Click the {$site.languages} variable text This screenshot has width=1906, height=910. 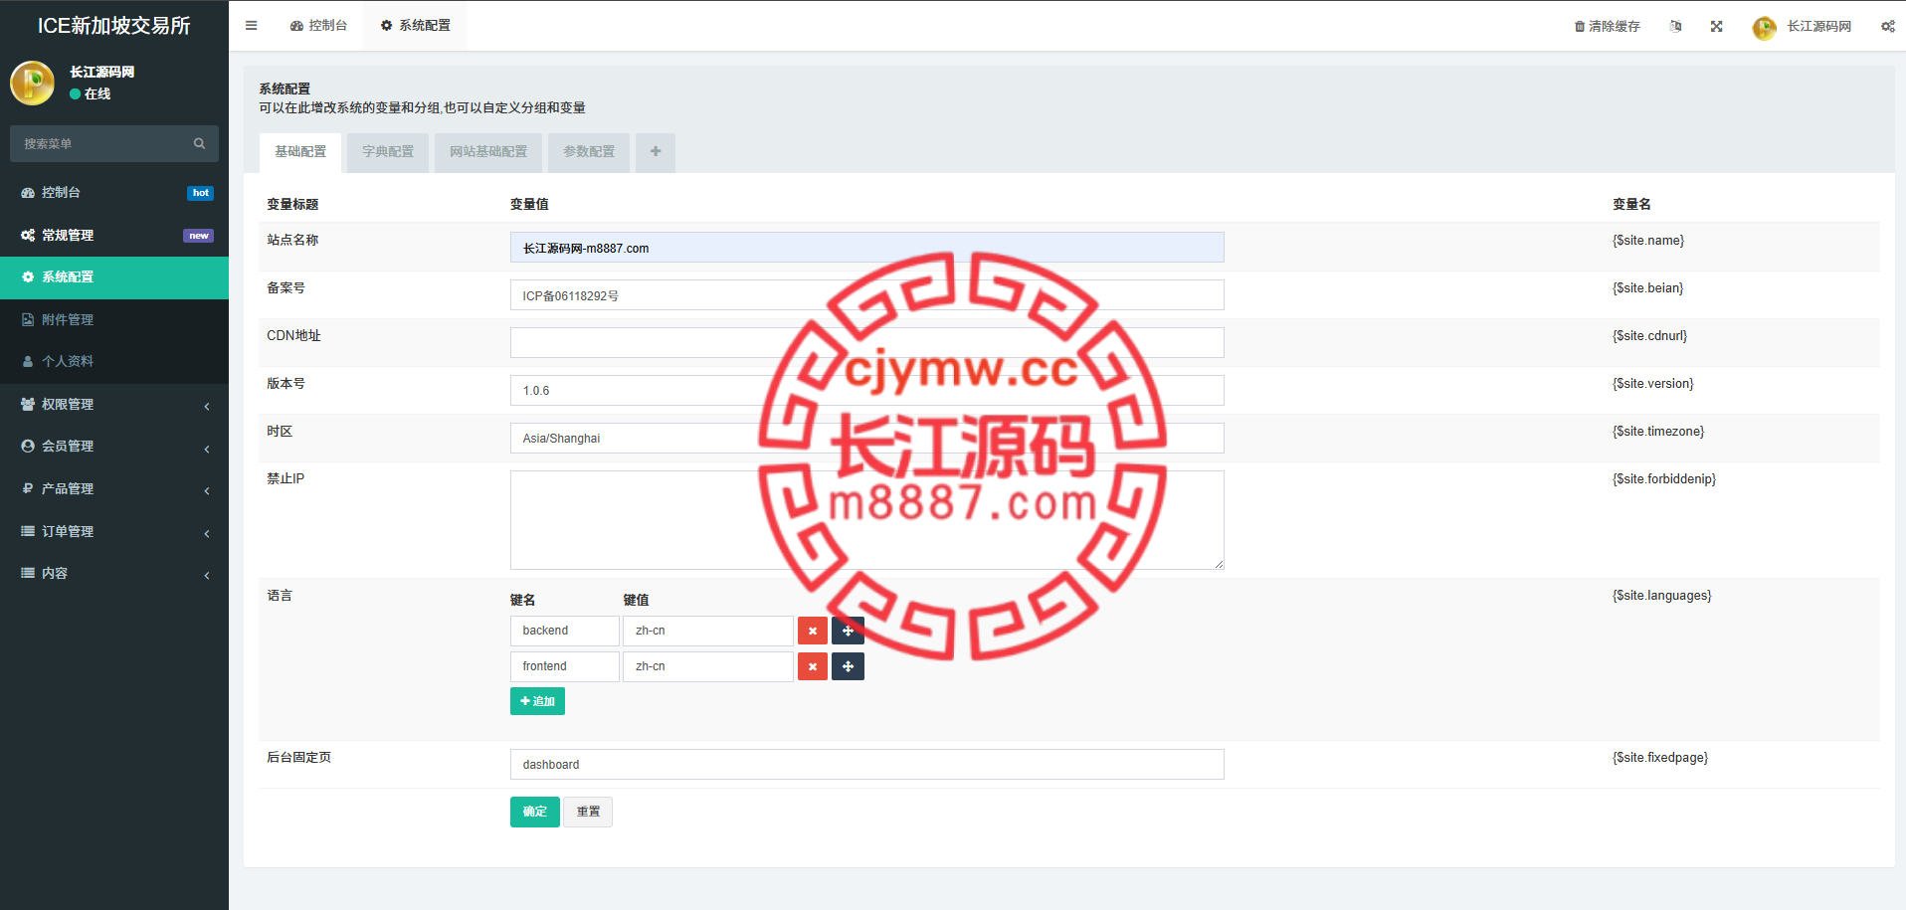pyautogui.click(x=1662, y=596)
